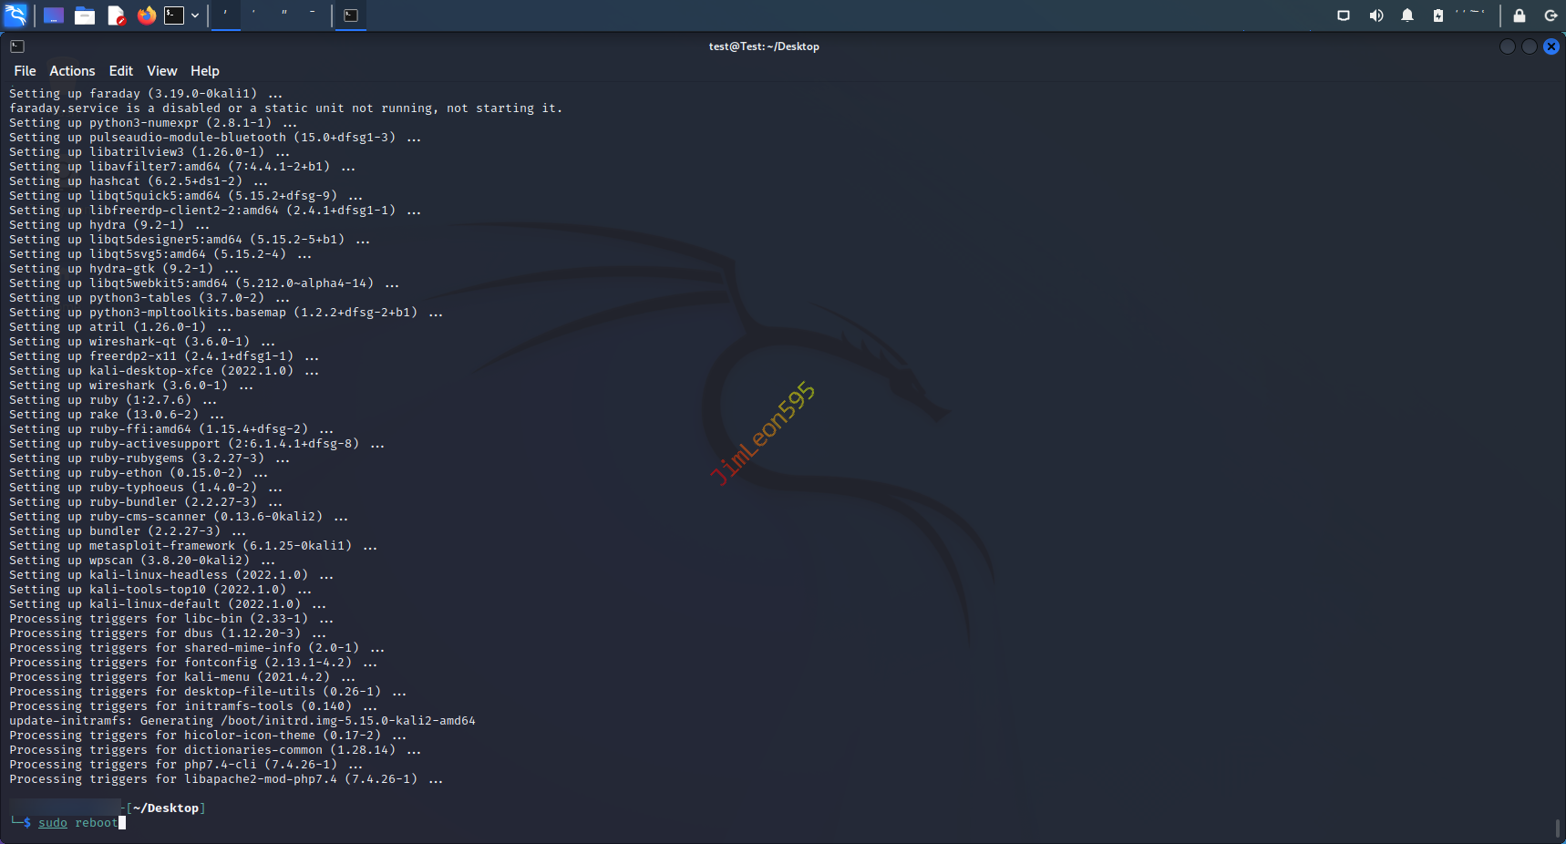Click the volume speaker icon
The height and width of the screenshot is (844, 1566).
1375,15
